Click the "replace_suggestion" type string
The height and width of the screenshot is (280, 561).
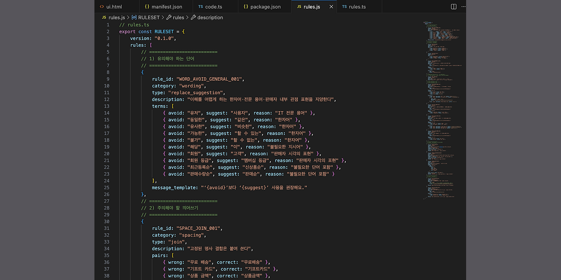[x=196, y=93]
